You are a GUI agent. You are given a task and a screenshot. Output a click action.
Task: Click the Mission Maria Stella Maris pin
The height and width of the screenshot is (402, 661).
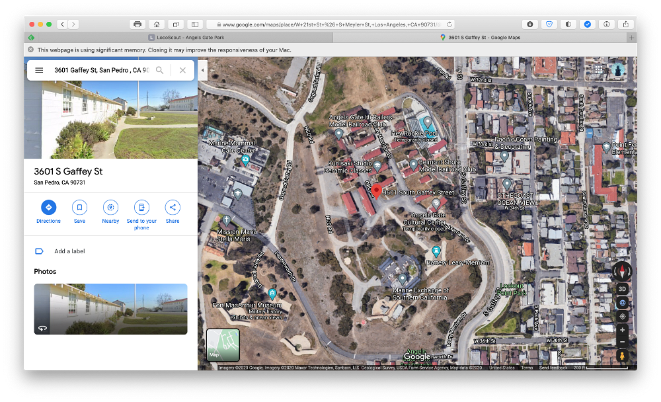click(x=226, y=220)
